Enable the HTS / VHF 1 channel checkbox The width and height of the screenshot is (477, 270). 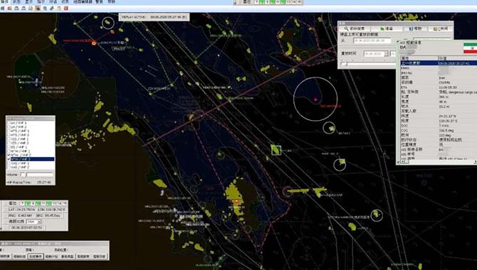[x=9, y=131]
